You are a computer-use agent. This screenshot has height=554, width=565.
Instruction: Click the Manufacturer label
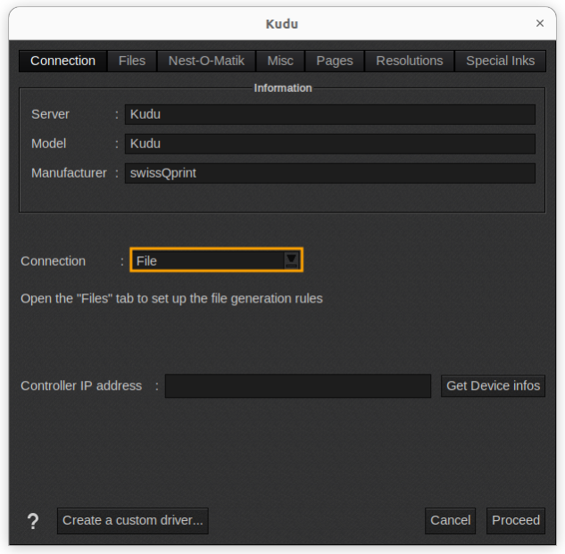[69, 173]
